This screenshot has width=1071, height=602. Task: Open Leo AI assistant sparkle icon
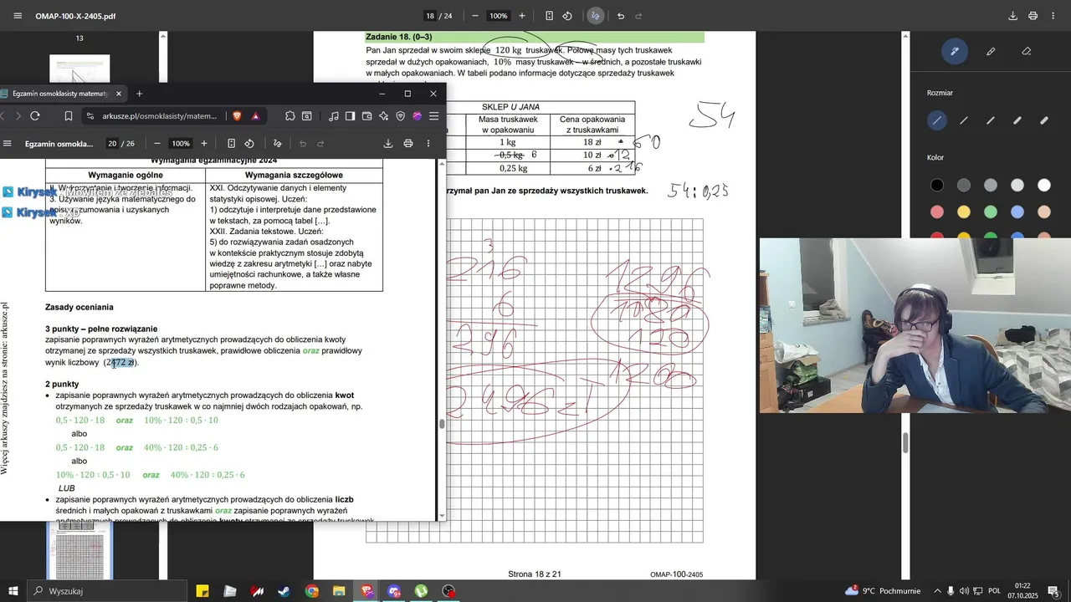(384, 116)
